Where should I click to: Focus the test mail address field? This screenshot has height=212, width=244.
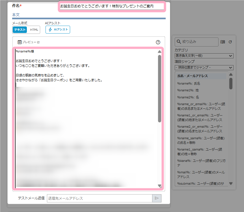(100, 198)
